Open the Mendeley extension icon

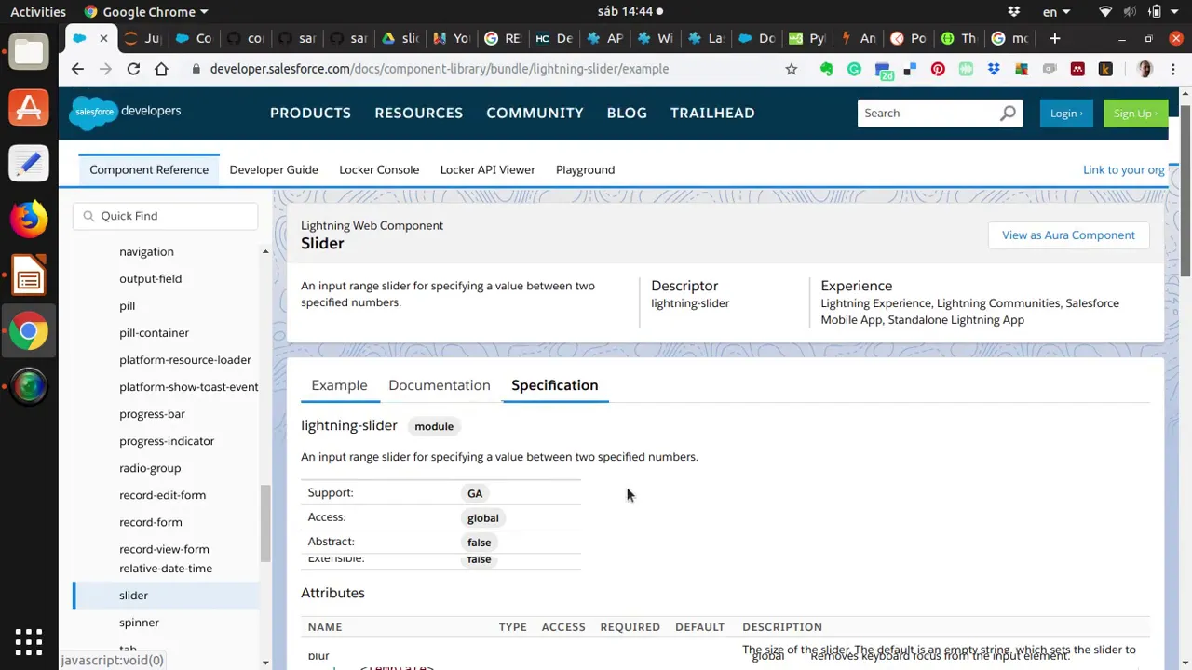point(1077,69)
